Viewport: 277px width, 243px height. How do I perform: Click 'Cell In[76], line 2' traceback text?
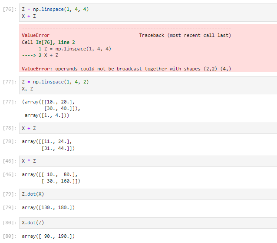click(x=48, y=42)
